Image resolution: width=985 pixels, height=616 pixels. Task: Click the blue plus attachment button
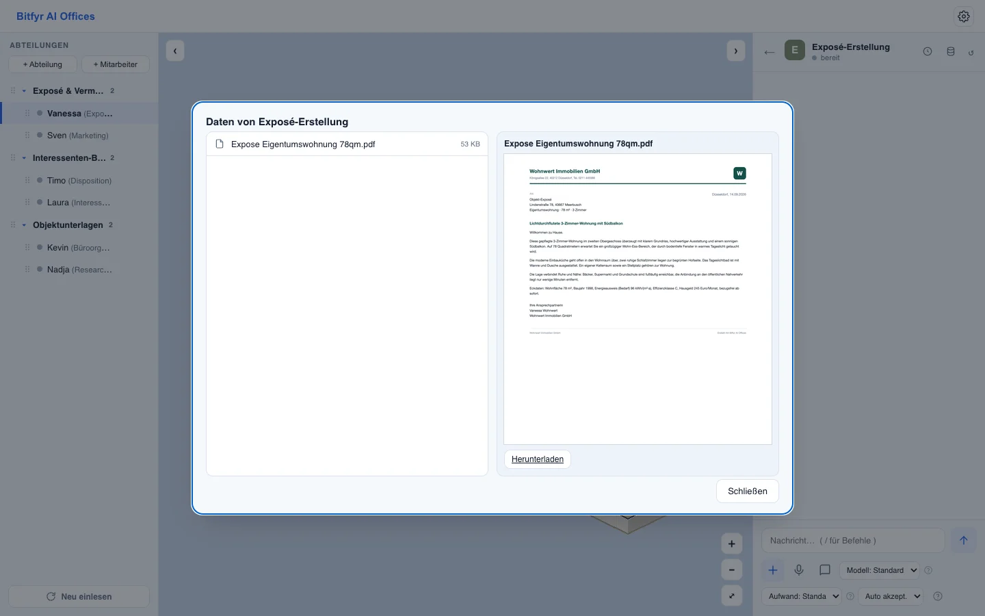coord(773,570)
